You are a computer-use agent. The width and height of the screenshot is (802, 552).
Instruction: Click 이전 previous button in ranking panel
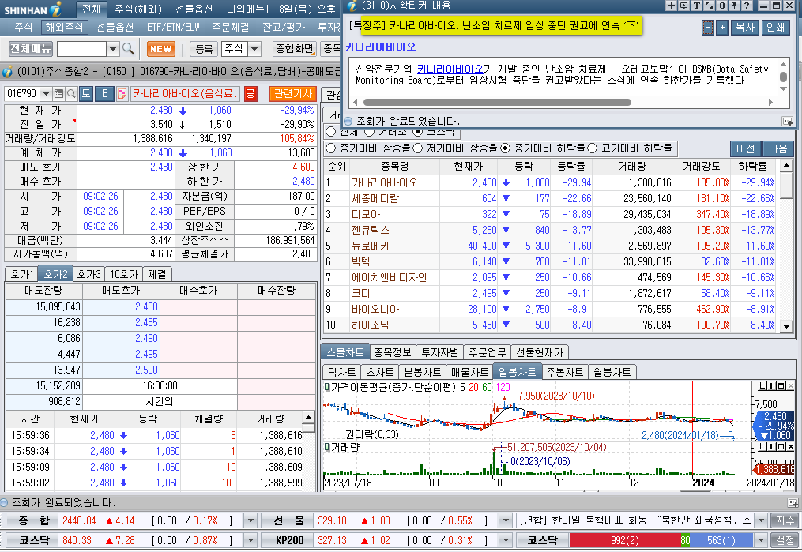[746, 148]
